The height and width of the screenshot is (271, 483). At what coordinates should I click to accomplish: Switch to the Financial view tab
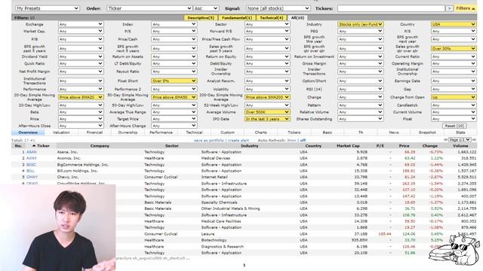pos(94,132)
